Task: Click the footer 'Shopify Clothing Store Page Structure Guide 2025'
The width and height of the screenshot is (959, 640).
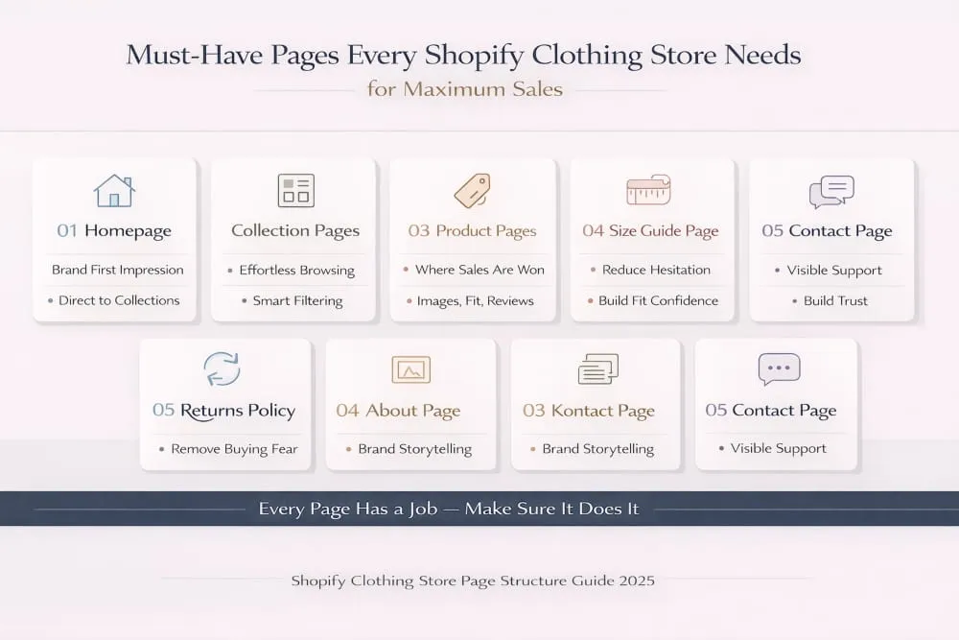Action: click(x=473, y=581)
